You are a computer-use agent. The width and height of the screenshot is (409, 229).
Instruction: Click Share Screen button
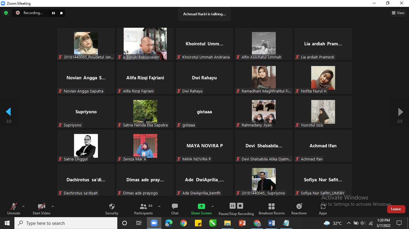(201, 209)
